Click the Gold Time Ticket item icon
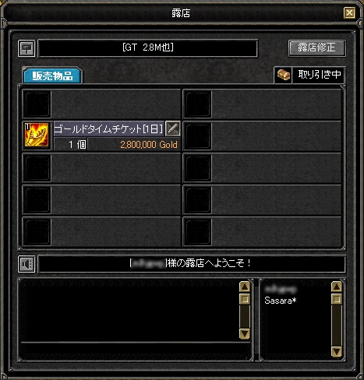364x380 pixels. [37, 135]
